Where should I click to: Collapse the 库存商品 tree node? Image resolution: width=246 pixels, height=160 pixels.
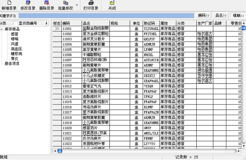point(2,29)
